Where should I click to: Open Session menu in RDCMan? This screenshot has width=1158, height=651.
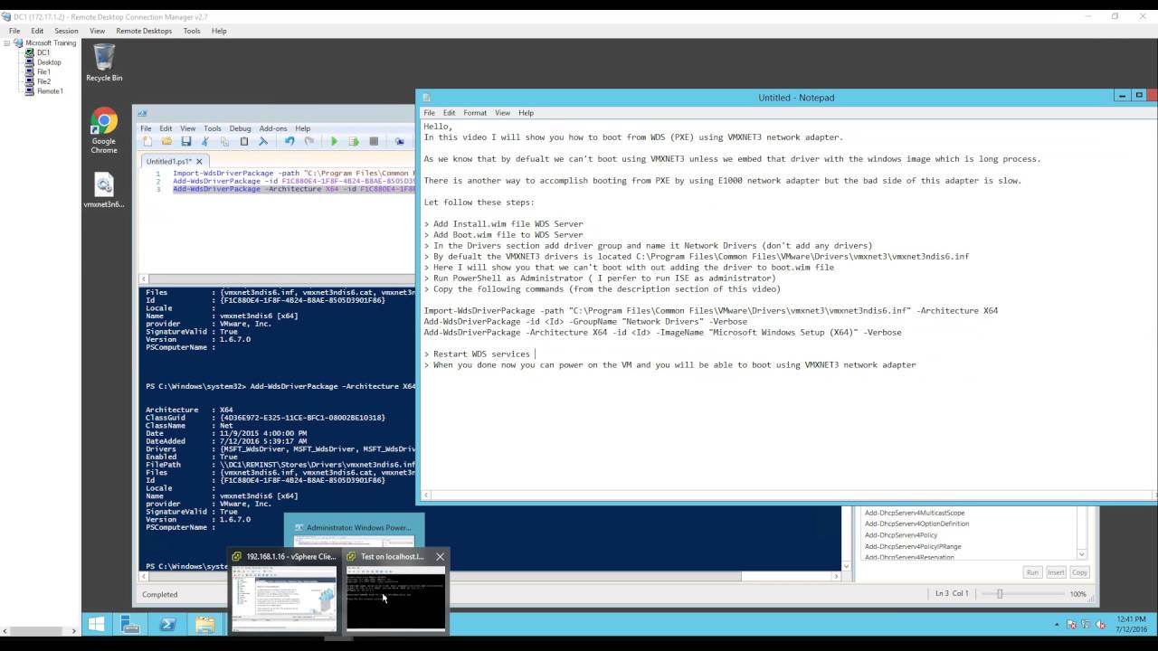66,31
